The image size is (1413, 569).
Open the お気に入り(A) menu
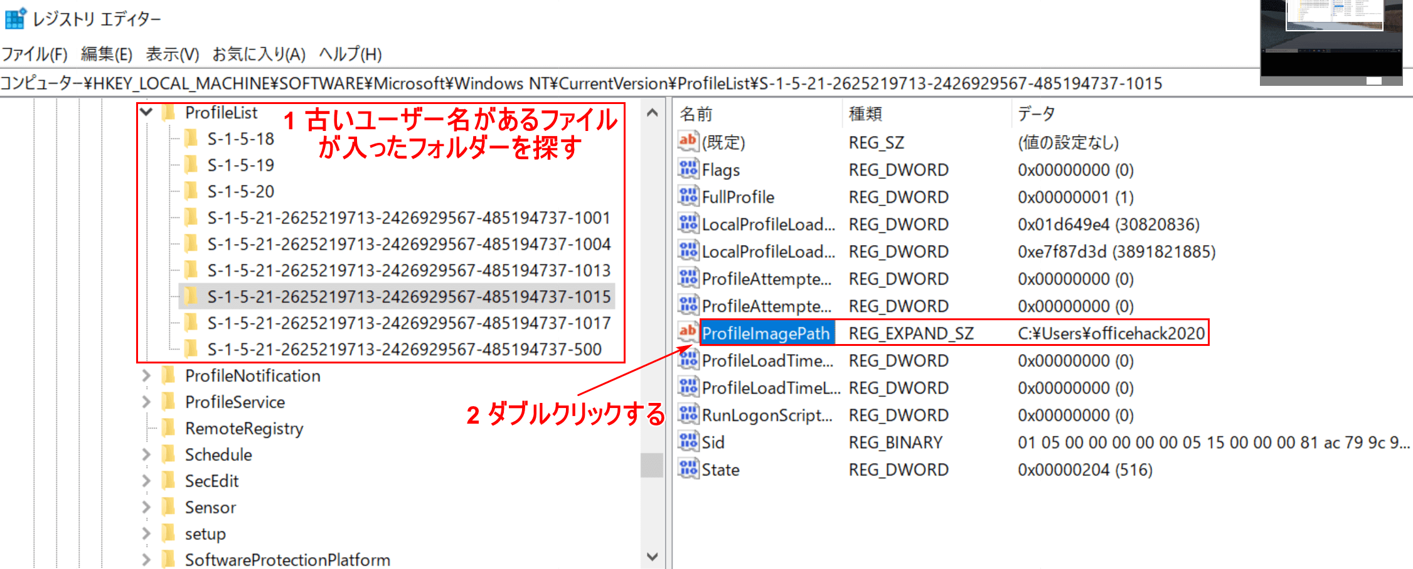259,55
